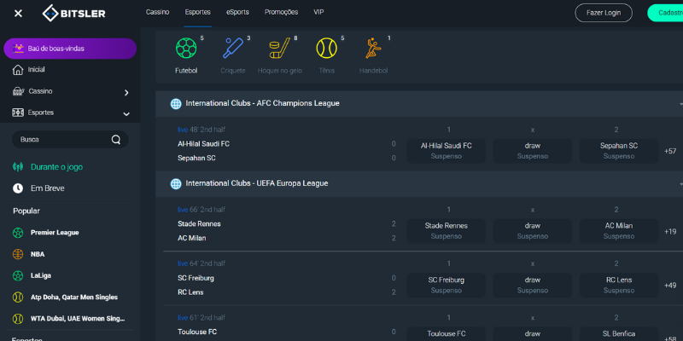Open the Baú de boas-vindas banner
Viewport: 683px width, 341px height.
69,49
